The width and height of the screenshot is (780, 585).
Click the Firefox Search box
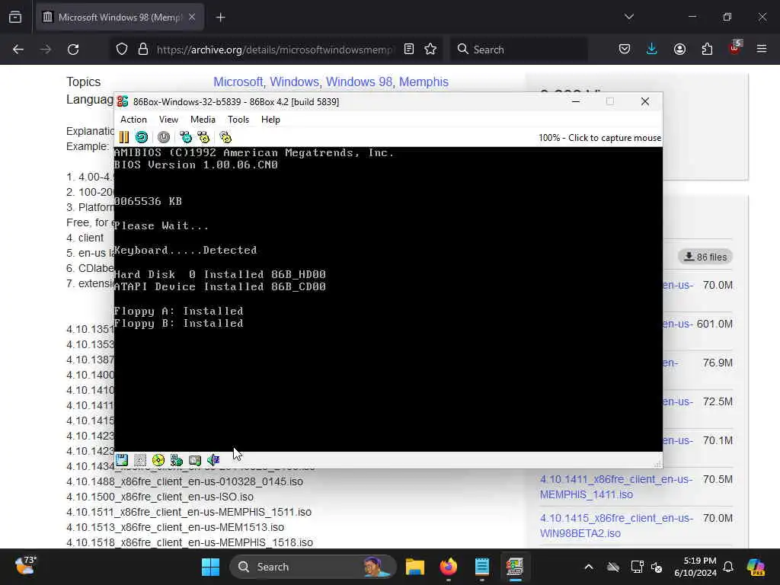click(519, 50)
